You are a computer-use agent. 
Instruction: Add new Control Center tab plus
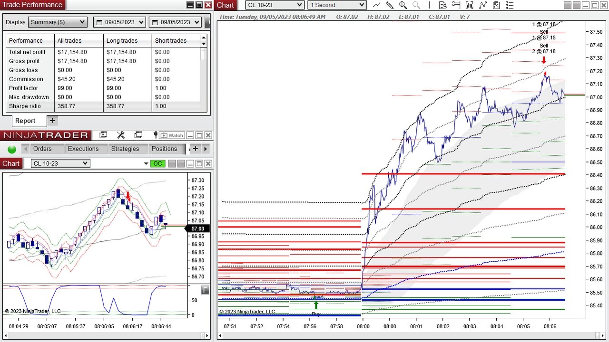(x=195, y=149)
